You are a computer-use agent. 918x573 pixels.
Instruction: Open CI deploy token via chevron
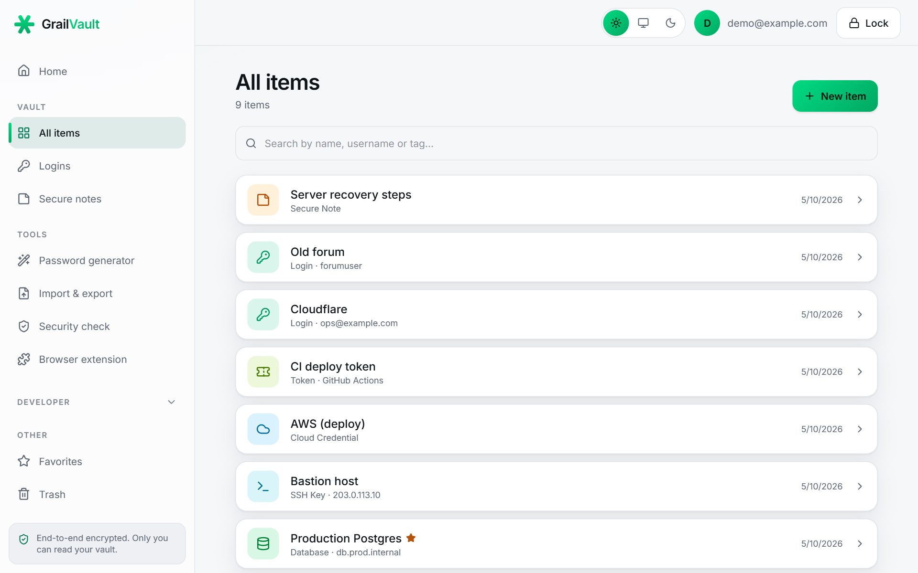[x=860, y=371]
